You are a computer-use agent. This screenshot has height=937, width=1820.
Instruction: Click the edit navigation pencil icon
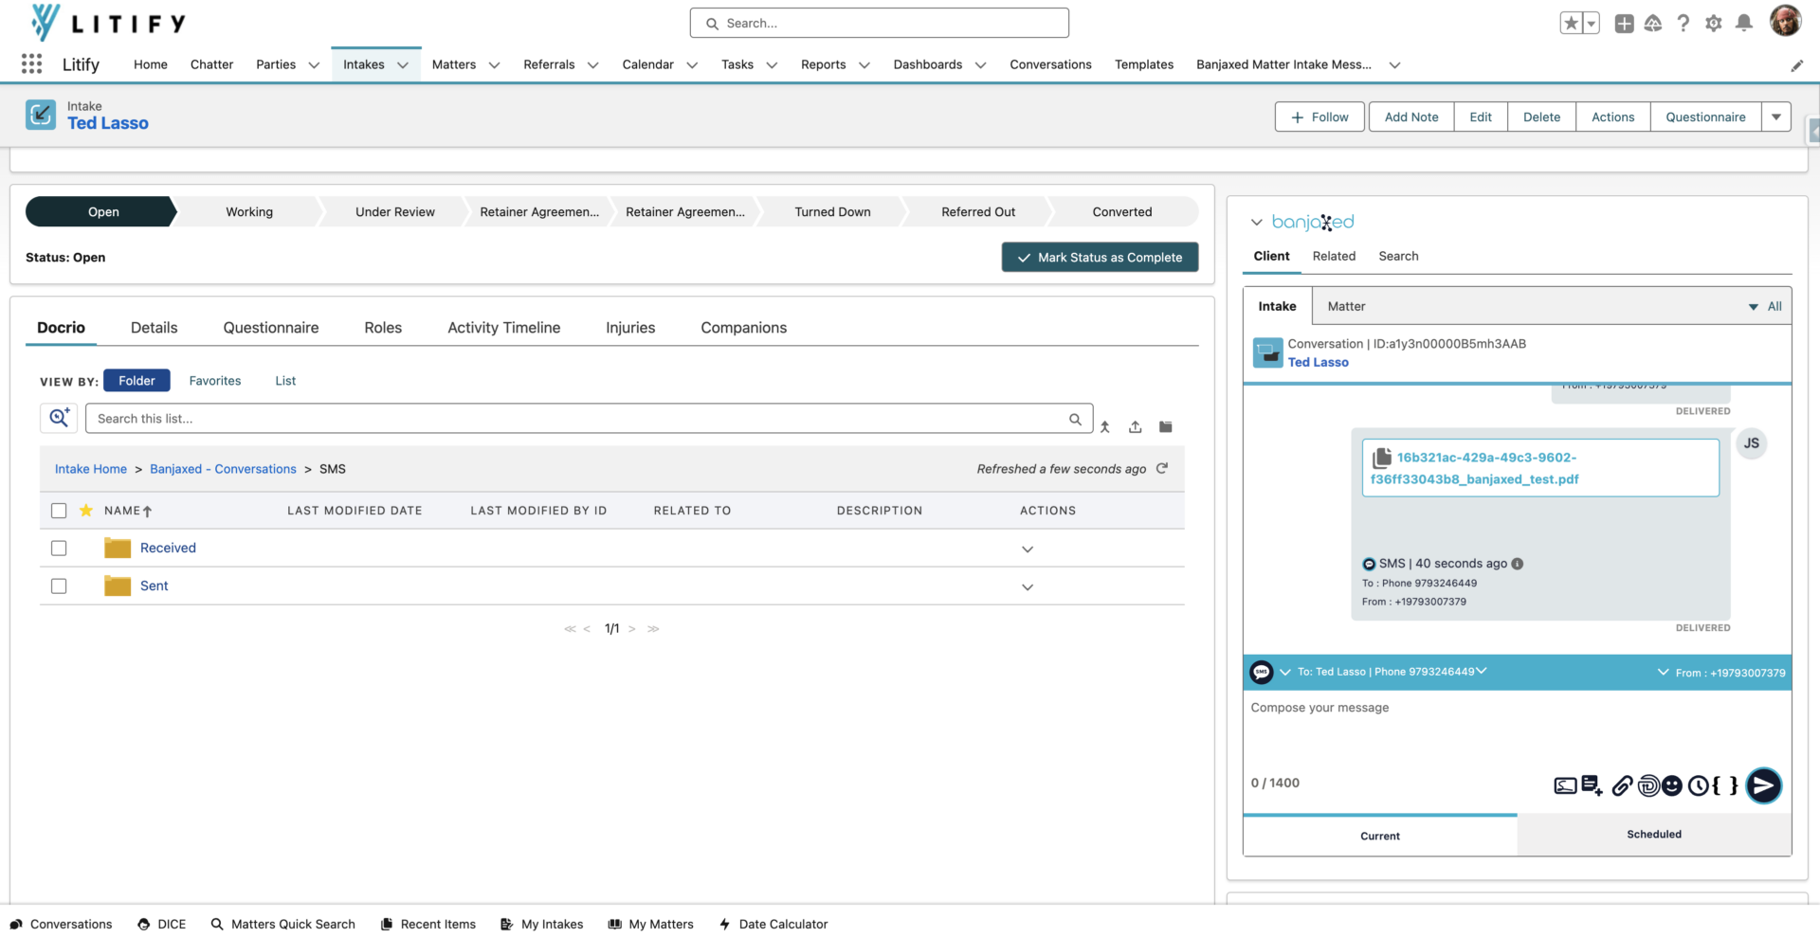tap(1796, 65)
